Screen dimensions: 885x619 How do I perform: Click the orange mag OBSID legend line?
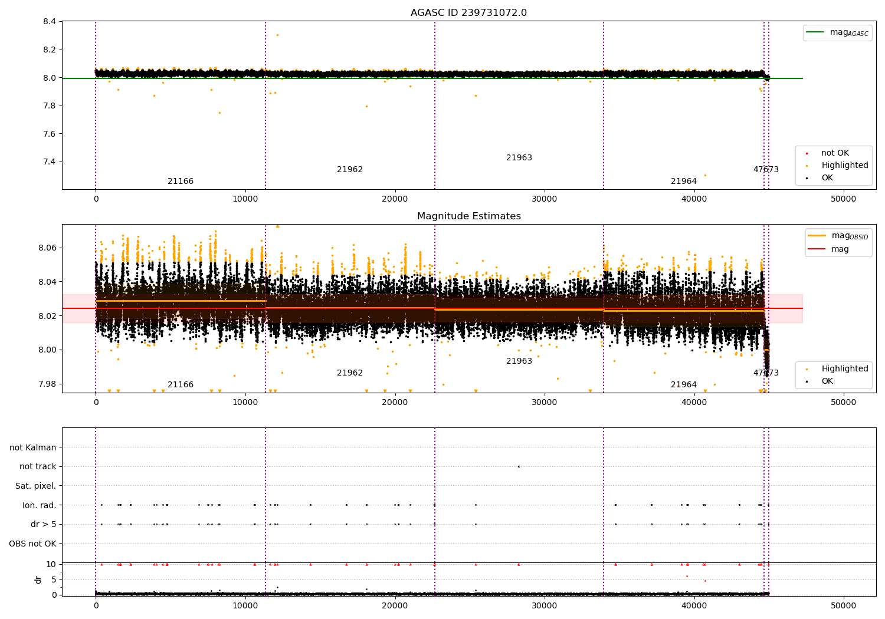coord(817,236)
